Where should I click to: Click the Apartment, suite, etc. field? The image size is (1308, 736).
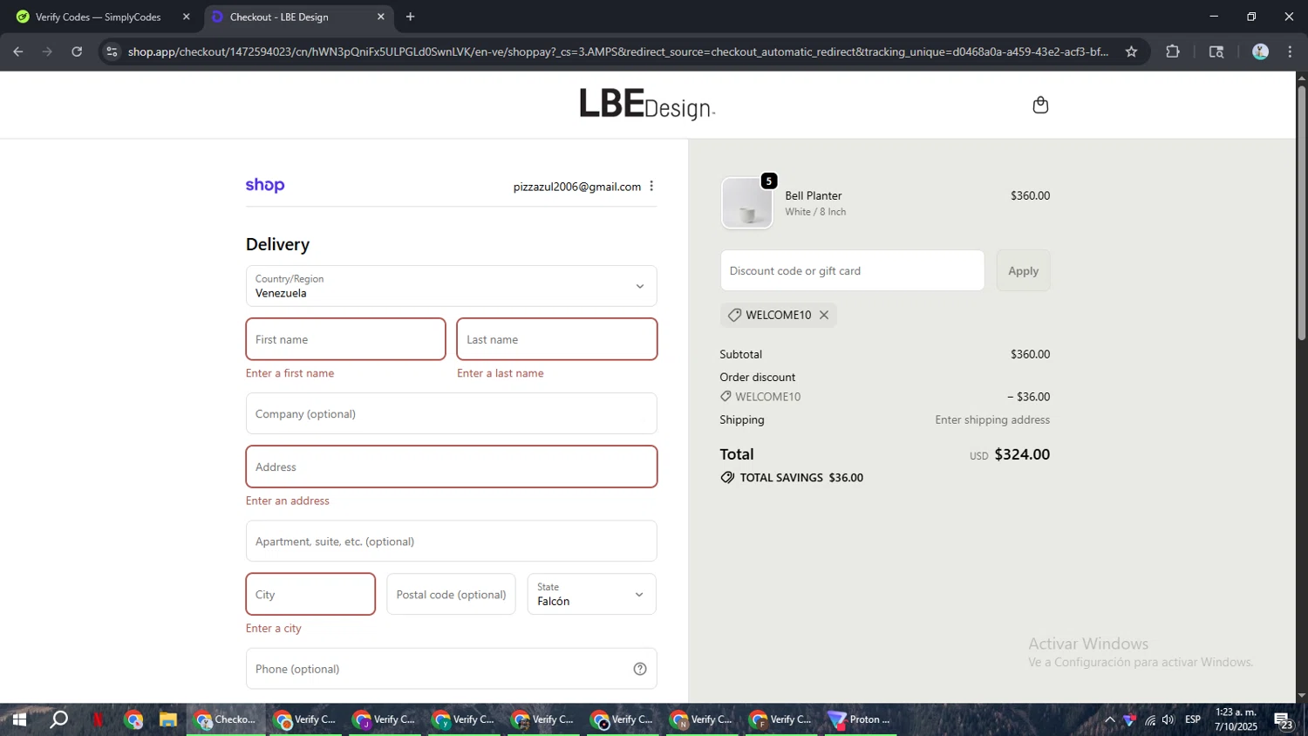click(451, 542)
